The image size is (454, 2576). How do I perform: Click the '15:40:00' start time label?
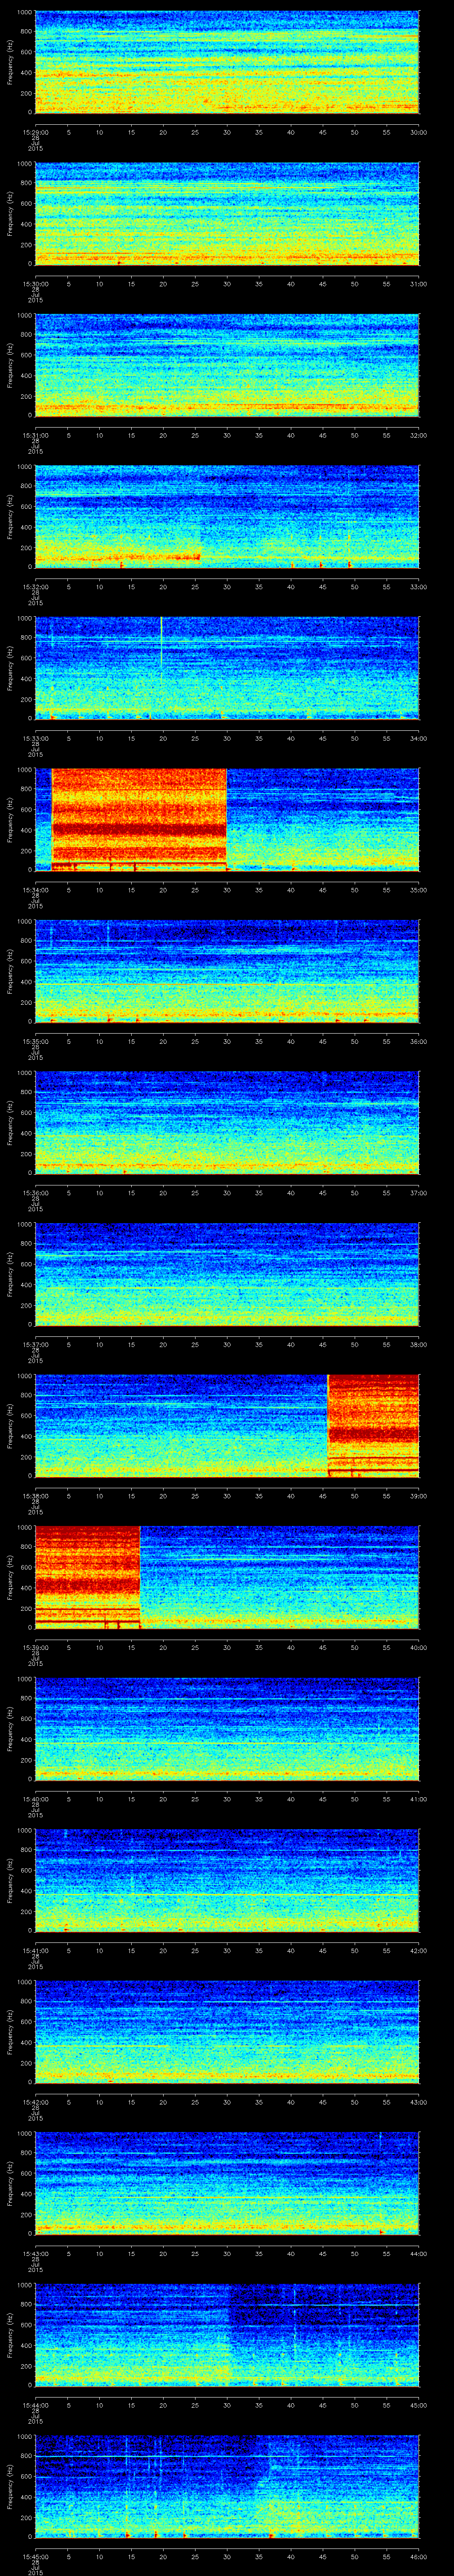point(36,1799)
